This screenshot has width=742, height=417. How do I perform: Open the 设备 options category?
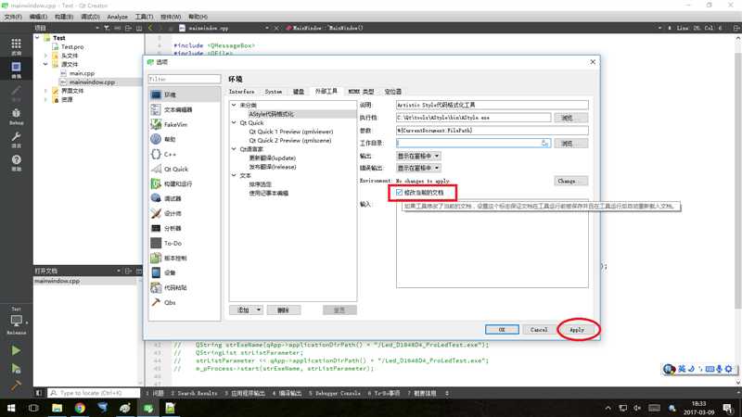[184, 272]
